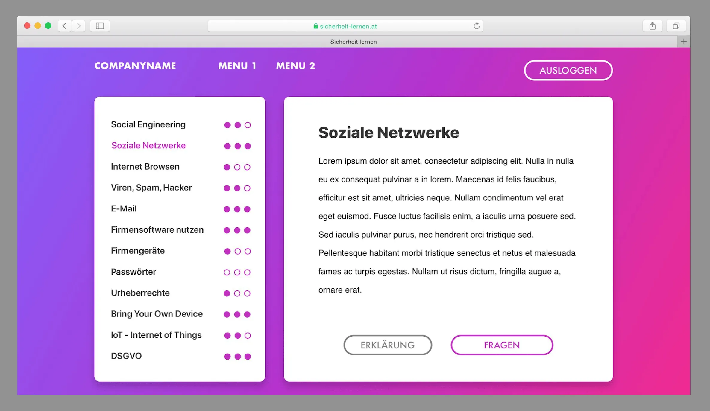Click the FRAGEN button

(x=501, y=345)
